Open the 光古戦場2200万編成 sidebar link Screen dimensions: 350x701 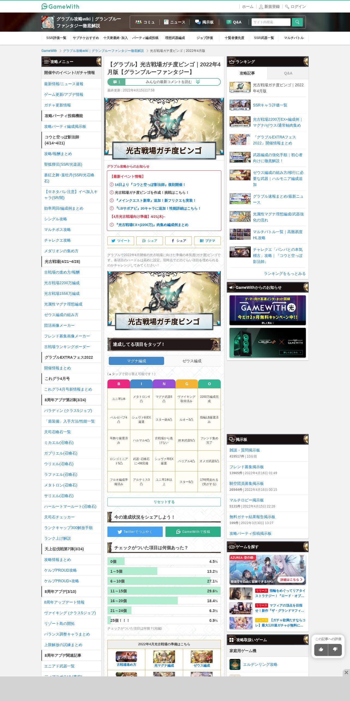coord(62,283)
